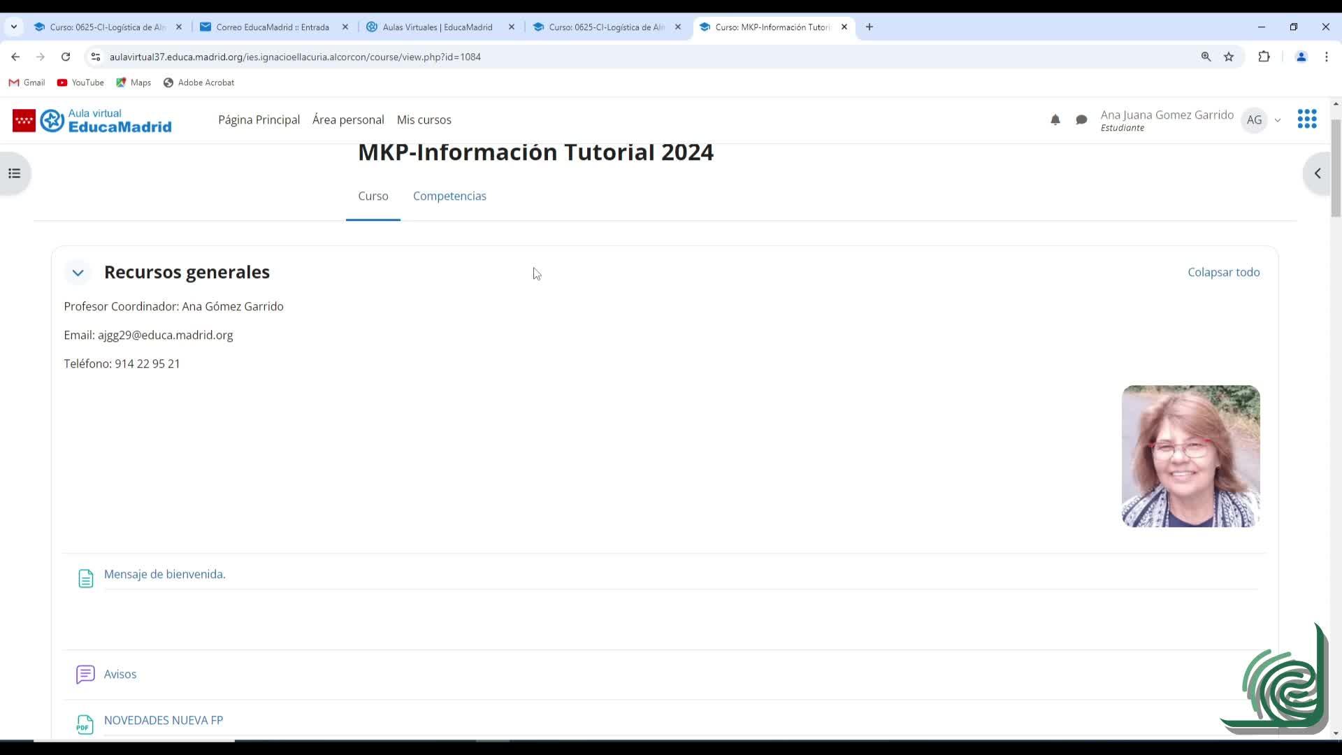Click the Avisos forum icon
This screenshot has height=755, width=1342.
click(85, 674)
